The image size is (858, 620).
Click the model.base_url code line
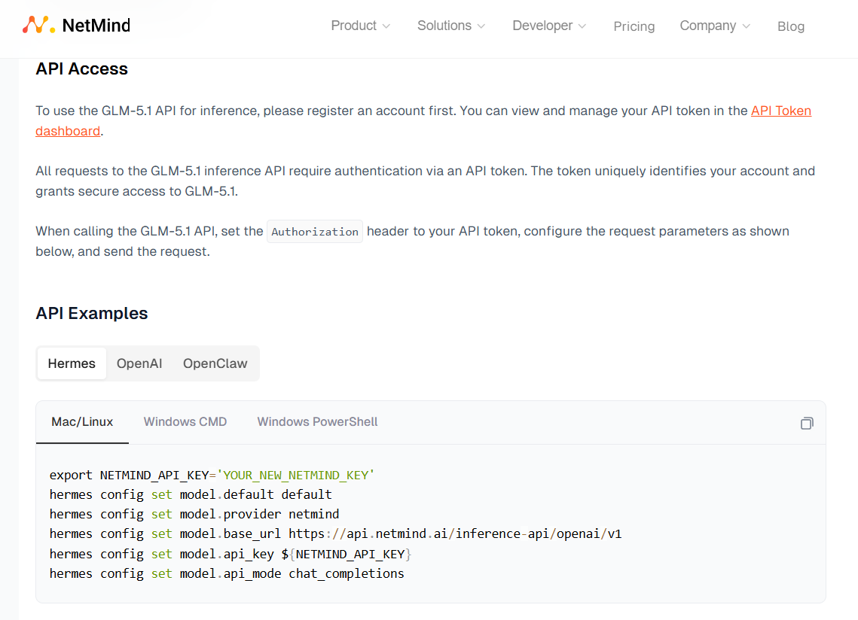[x=335, y=534]
